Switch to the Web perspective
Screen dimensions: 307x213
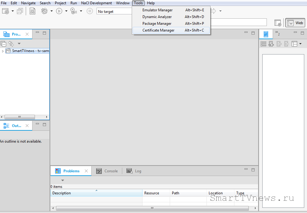click(x=295, y=23)
